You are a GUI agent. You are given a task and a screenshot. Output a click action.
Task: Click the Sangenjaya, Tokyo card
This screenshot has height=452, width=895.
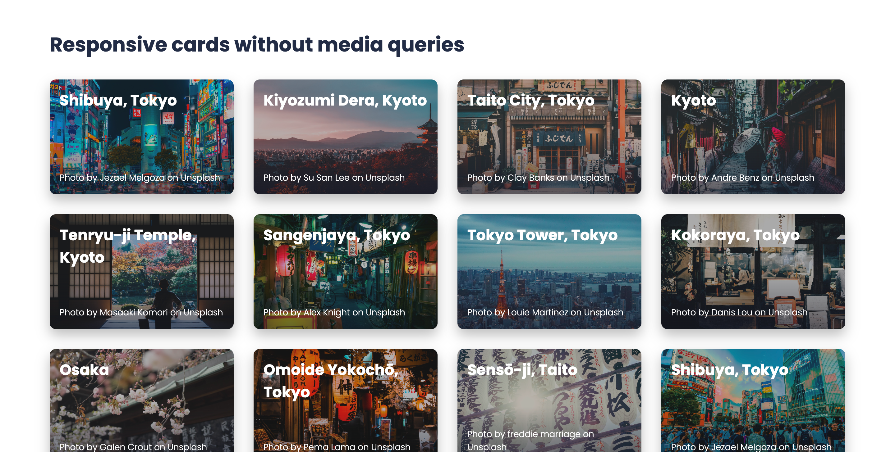(x=345, y=272)
